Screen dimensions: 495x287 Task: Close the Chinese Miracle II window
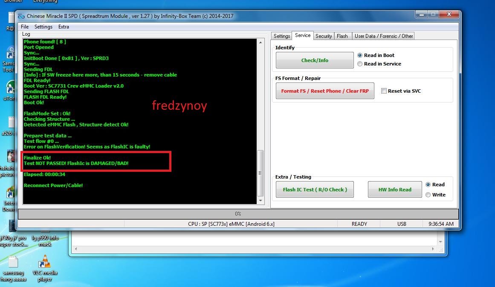(449, 14)
